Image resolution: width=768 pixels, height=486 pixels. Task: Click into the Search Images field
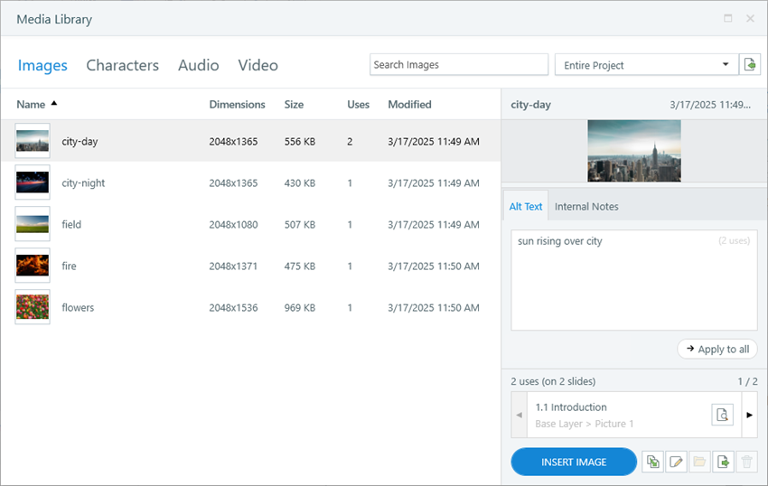[x=458, y=65]
